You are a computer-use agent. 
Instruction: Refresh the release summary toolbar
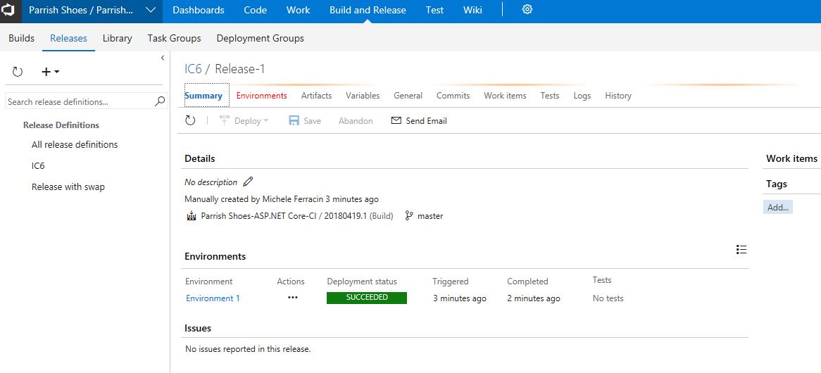click(190, 120)
